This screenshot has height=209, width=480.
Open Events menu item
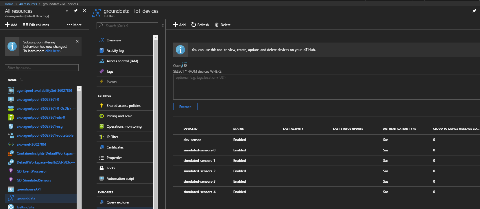pyautogui.click(x=125, y=82)
